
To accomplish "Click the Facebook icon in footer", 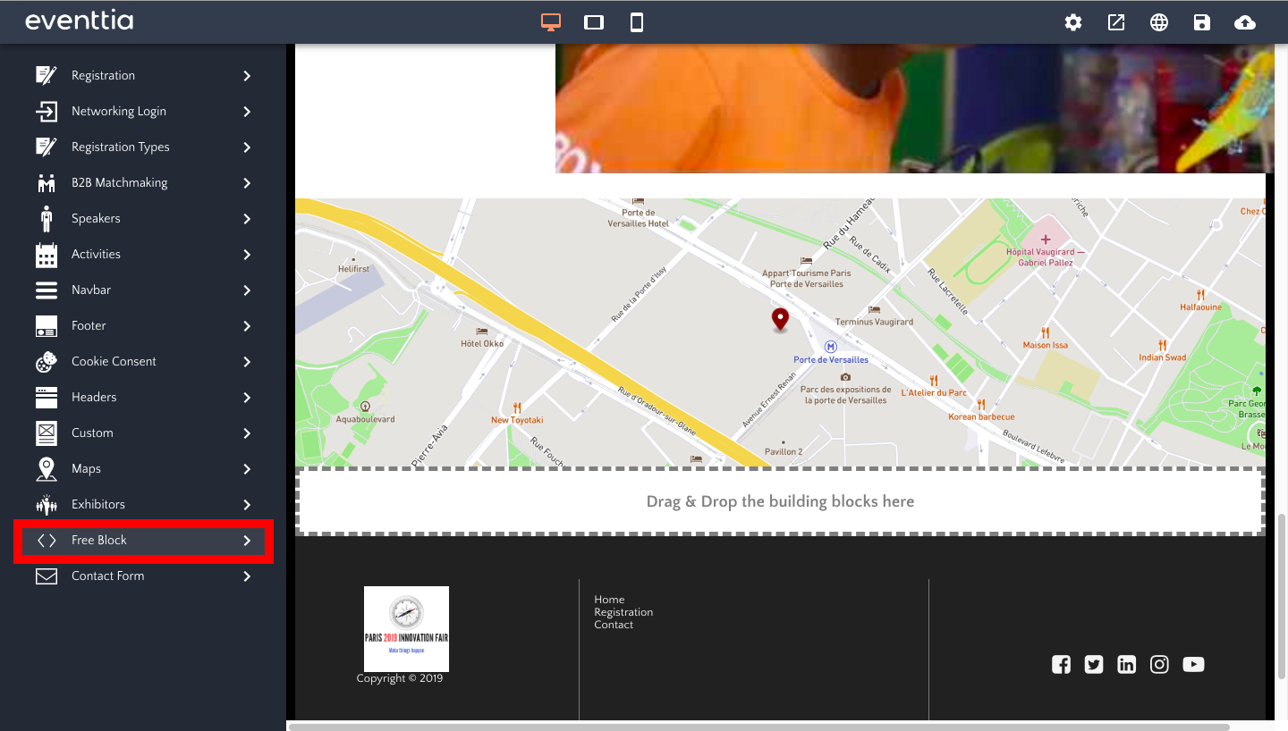I will point(1061,664).
